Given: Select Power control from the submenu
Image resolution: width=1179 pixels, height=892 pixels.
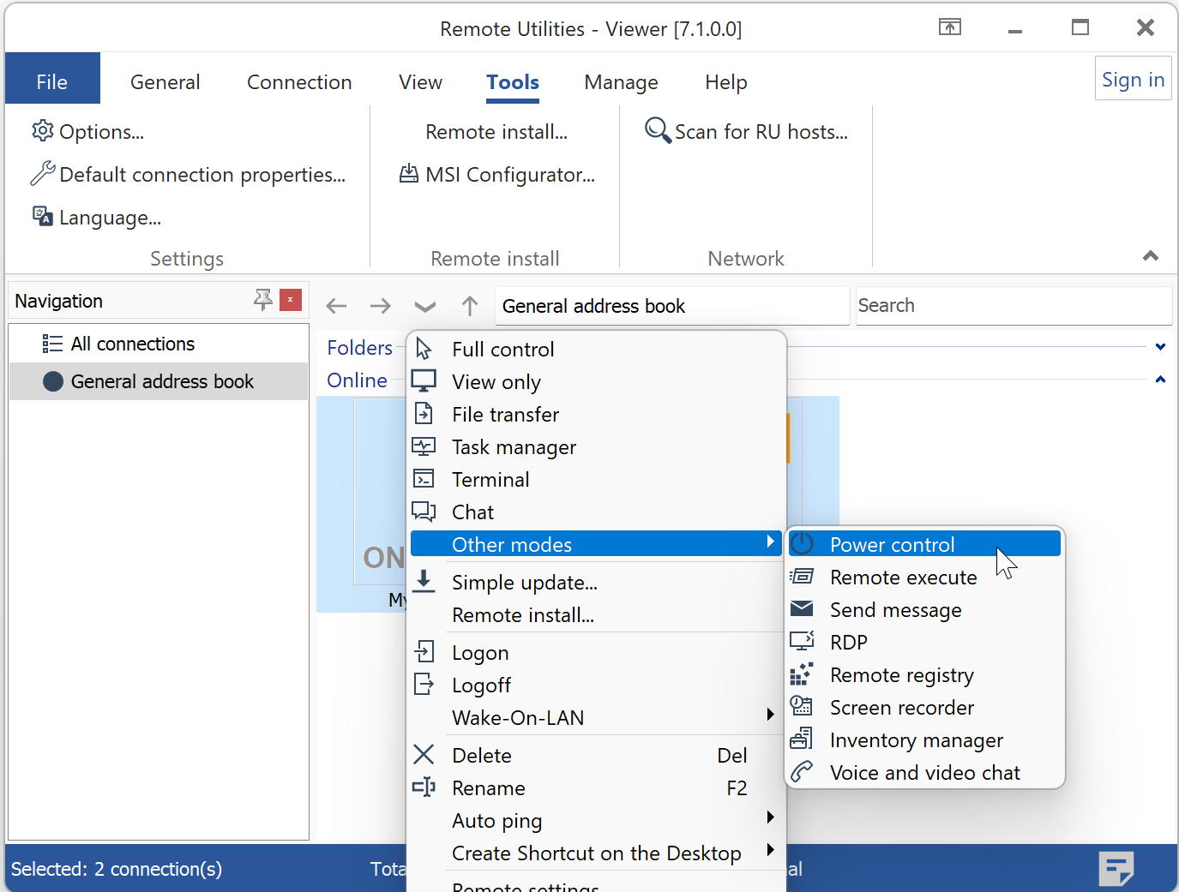Looking at the screenshot, I should click(892, 544).
